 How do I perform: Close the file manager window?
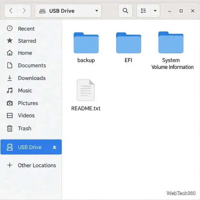coord(193,11)
